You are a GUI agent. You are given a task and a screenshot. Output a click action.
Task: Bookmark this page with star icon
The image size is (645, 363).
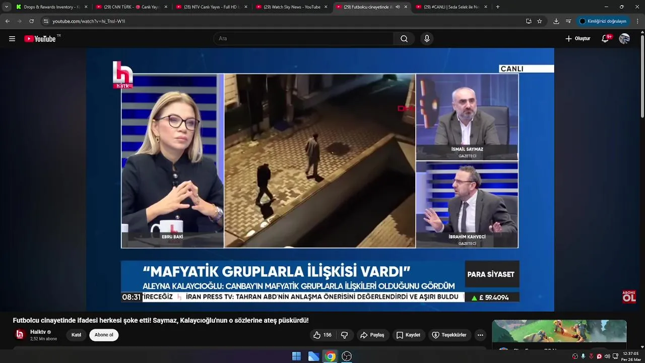coord(540,21)
